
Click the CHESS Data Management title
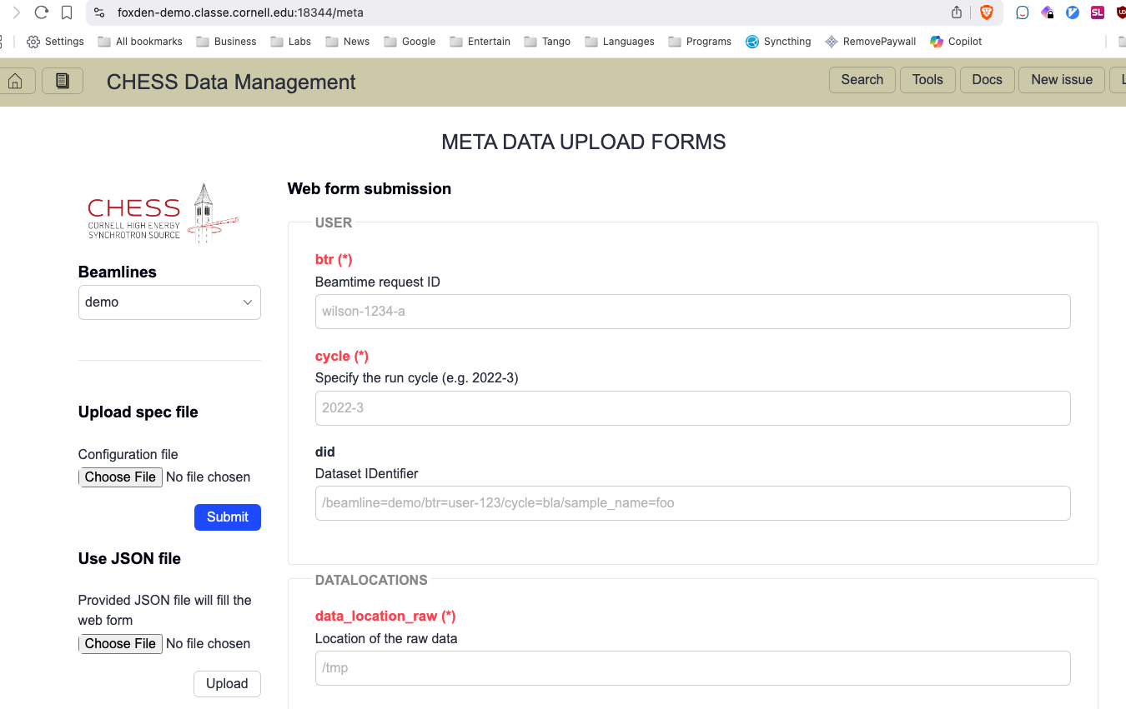click(231, 82)
